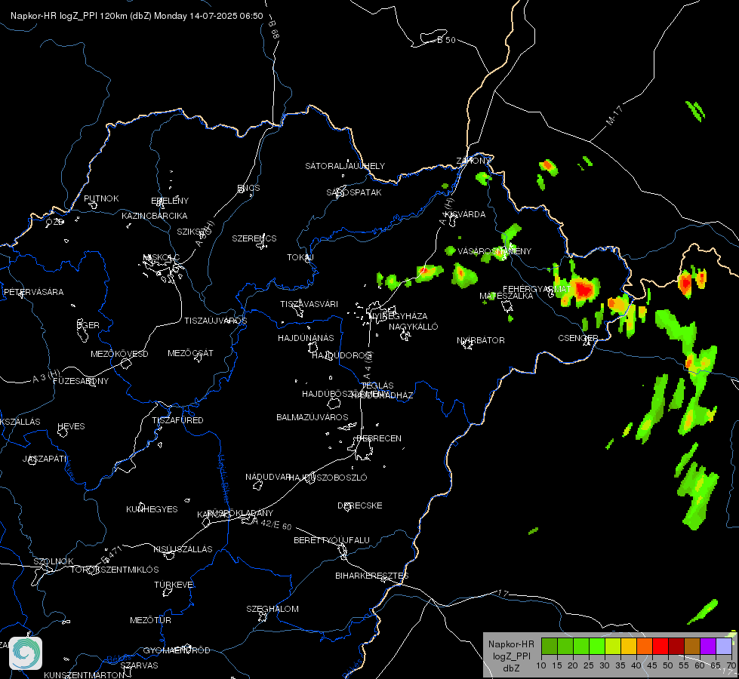739x679 pixels.
Task: Click the NAGYKÁLLÓ town label
Action: pos(414,327)
